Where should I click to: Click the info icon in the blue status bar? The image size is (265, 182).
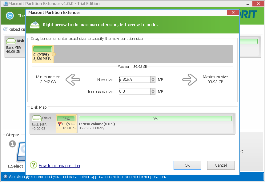click(x=6, y=176)
